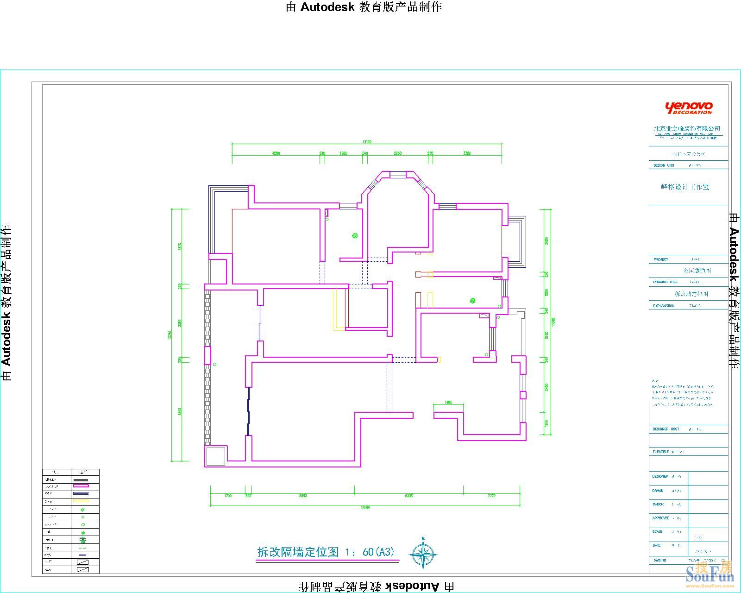
Task: Click the yenovo DECORATION logo
Action: point(689,108)
